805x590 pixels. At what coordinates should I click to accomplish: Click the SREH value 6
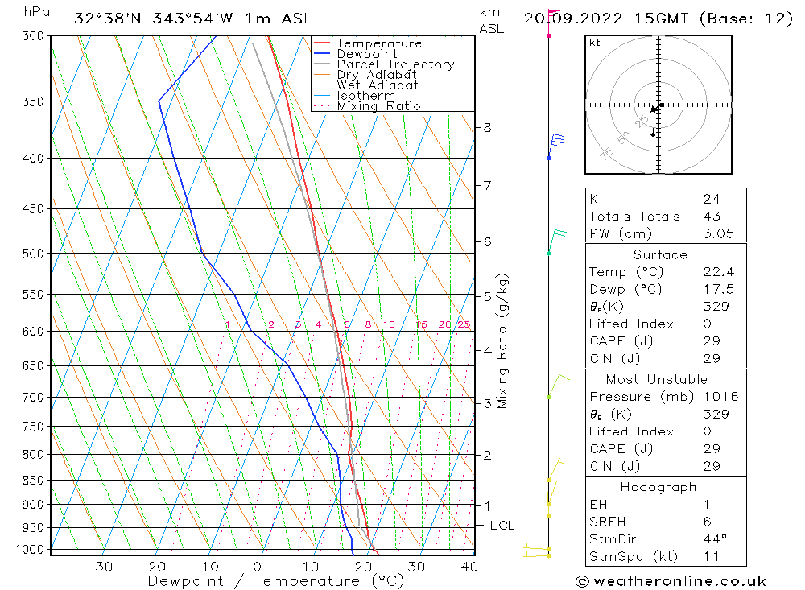[708, 522]
